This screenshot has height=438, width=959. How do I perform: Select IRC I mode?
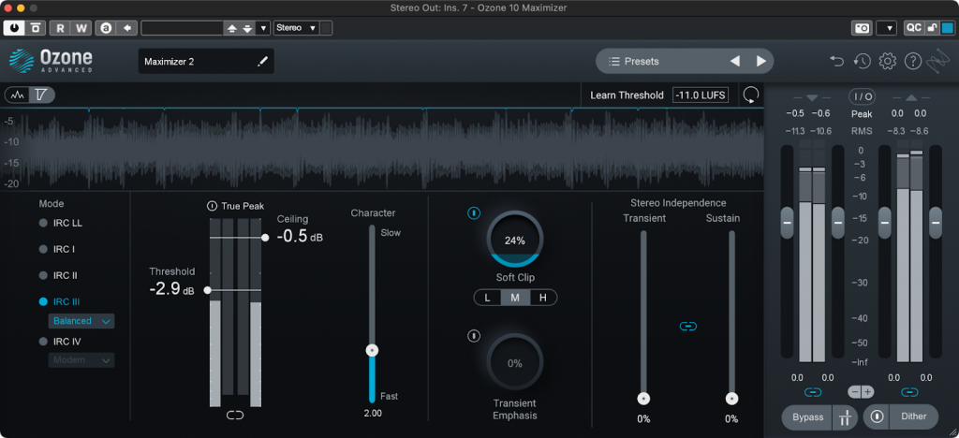(57, 249)
